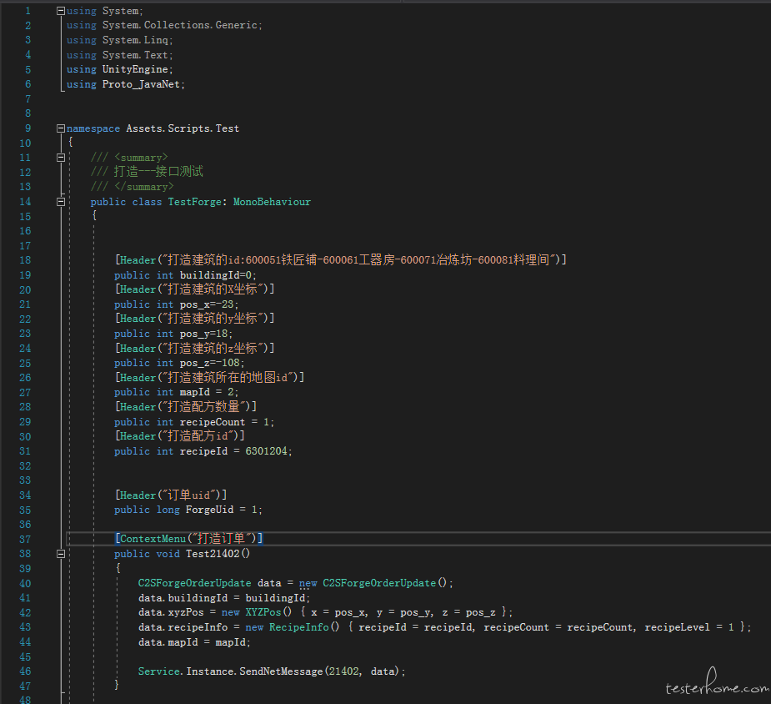Viewport: 771px width, 704px height.
Task: Collapse the TestForge class block
Action: [x=61, y=202]
